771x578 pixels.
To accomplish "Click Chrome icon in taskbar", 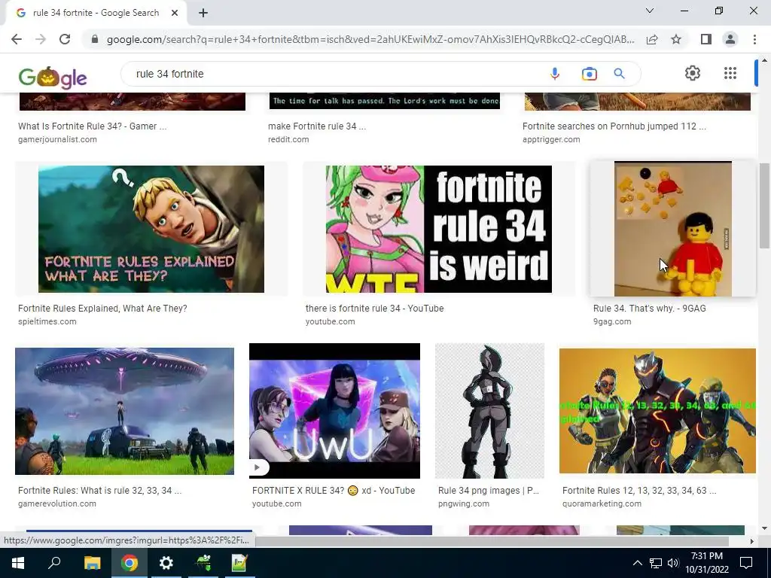I will click(130, 563).
